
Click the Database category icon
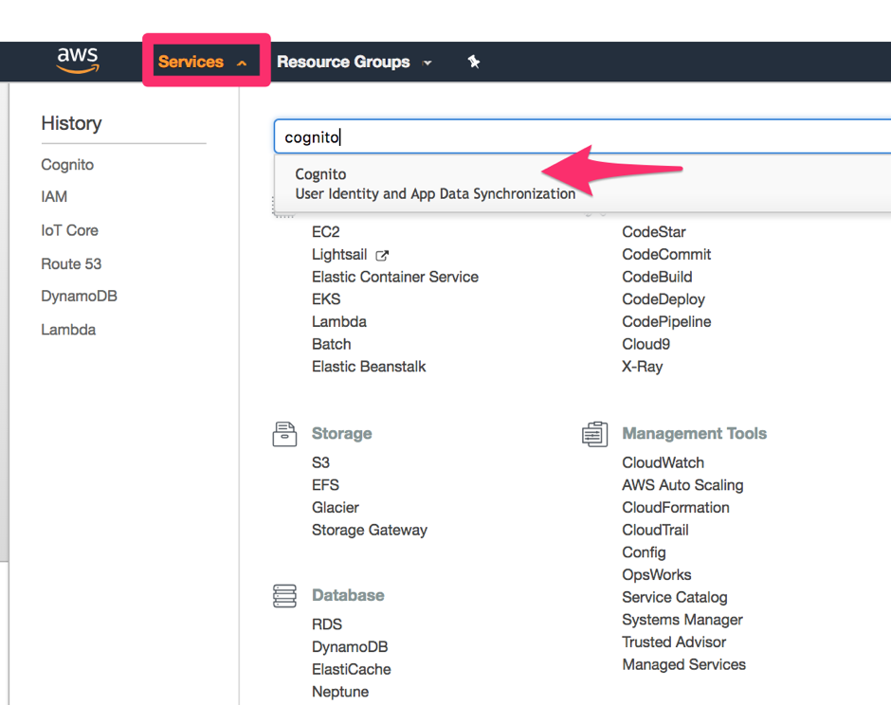pos(284,596)
